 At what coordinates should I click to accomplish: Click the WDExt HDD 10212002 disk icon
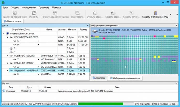pyautogui.click(x=11, y=56)
